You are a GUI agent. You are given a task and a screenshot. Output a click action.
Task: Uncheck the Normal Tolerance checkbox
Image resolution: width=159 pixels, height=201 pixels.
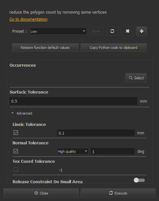16,151
